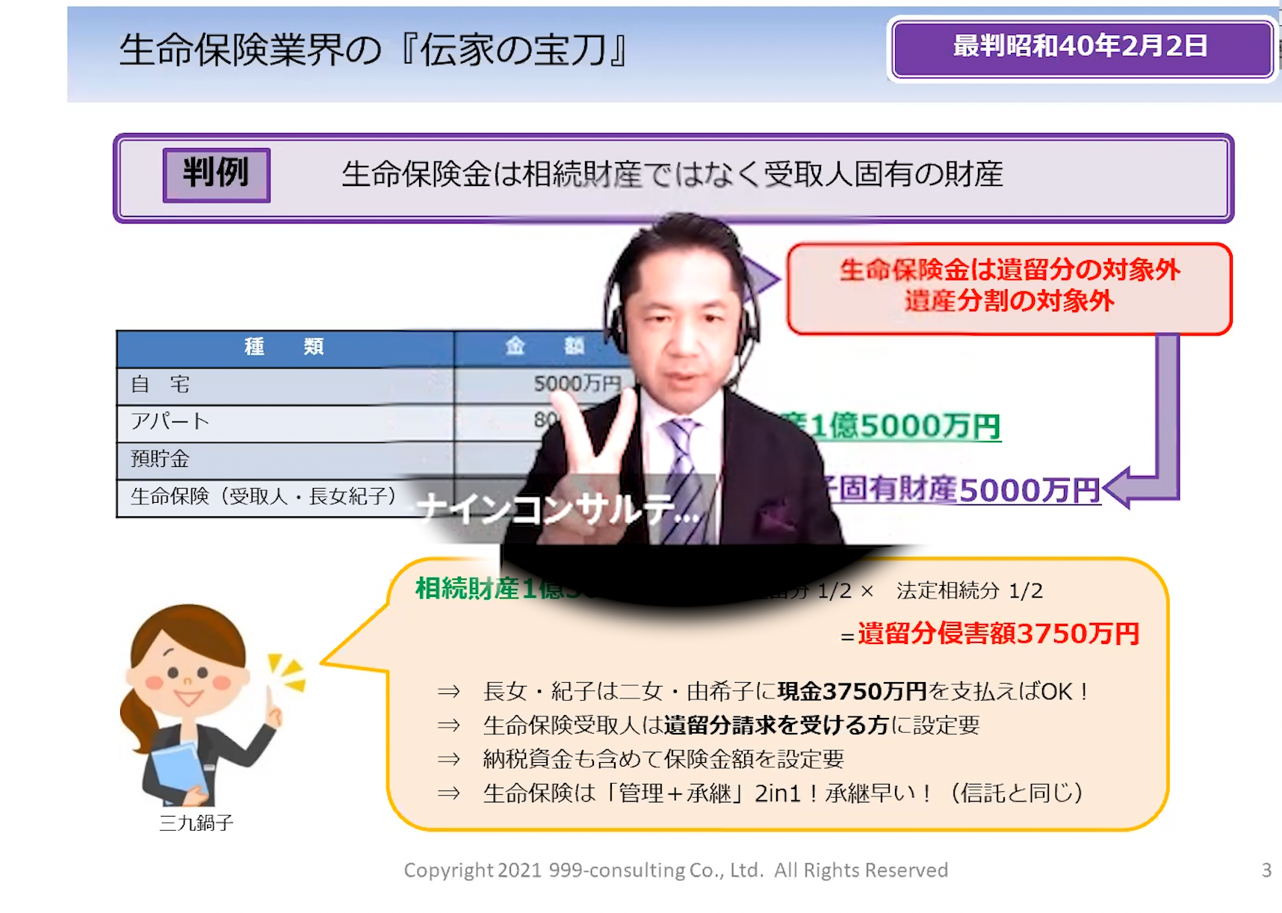Click the red callout 生命保険金は遺留分の対象外

click(x=1009, y=287)
